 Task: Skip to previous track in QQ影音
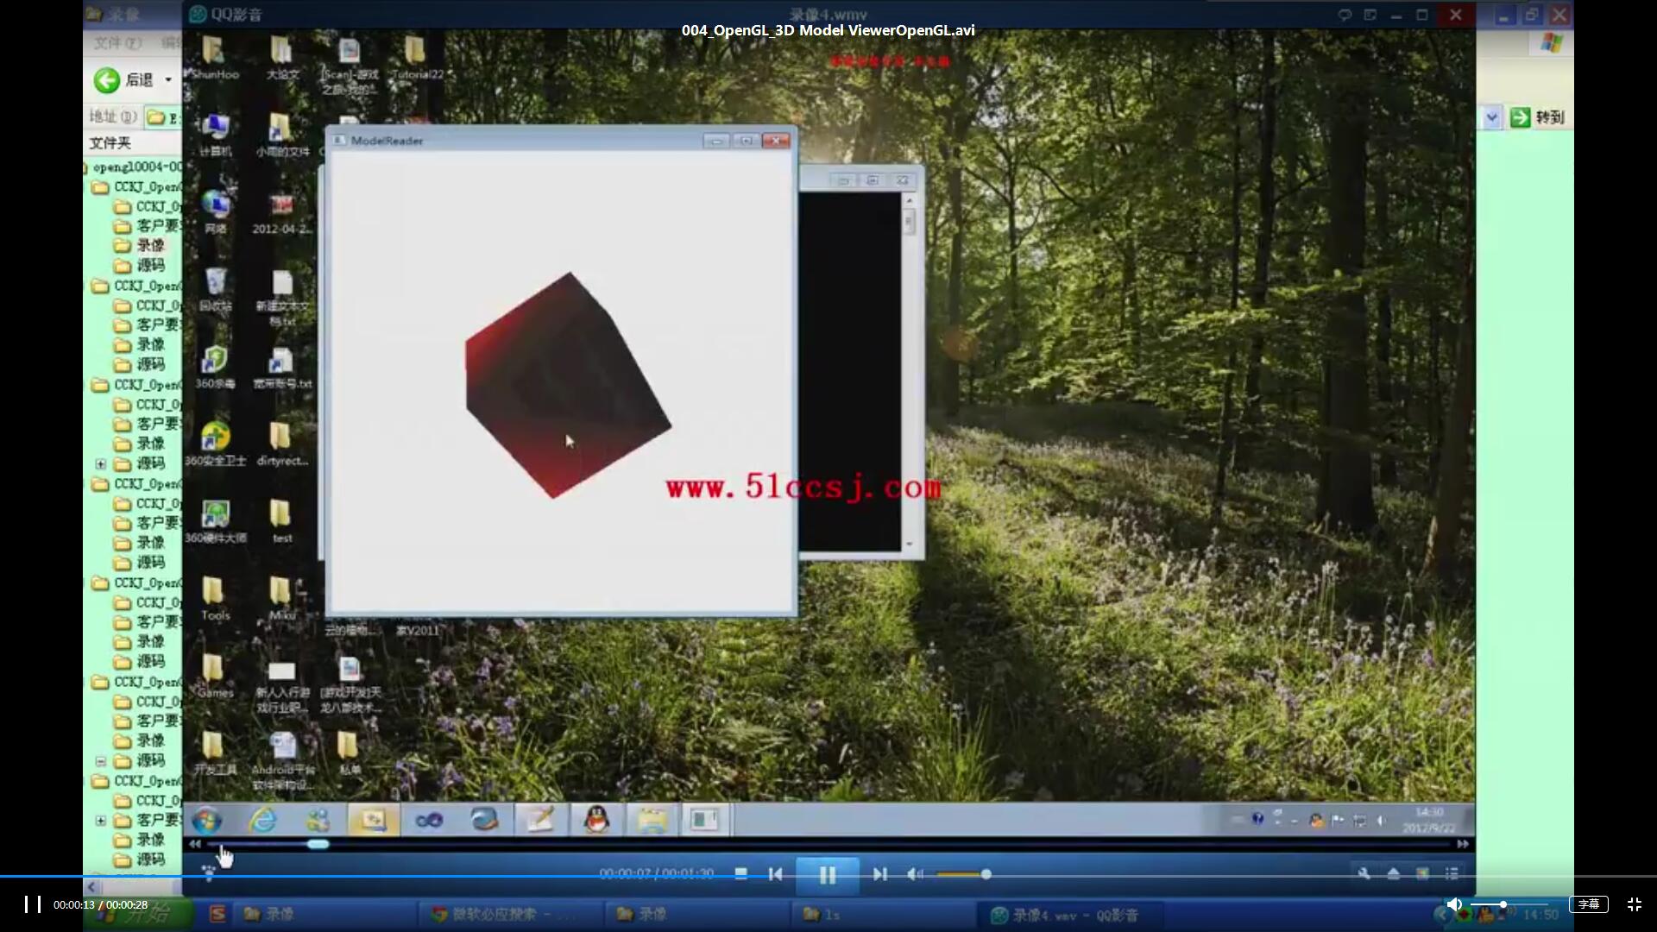(x=775, y=874)
